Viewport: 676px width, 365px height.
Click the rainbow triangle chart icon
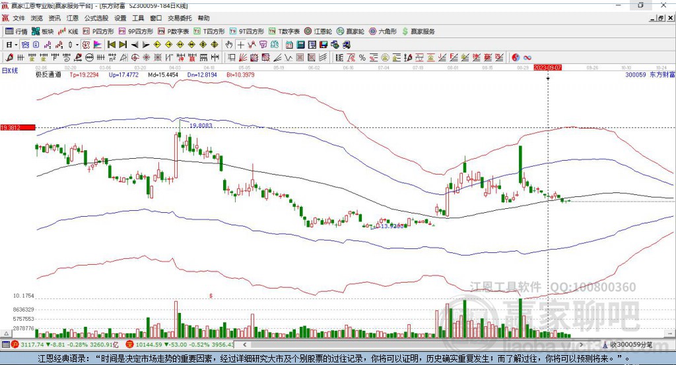coord(98,45)
